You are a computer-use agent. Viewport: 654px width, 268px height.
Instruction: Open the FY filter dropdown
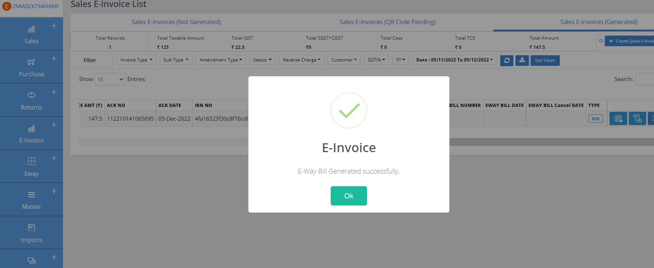[401, 60]
